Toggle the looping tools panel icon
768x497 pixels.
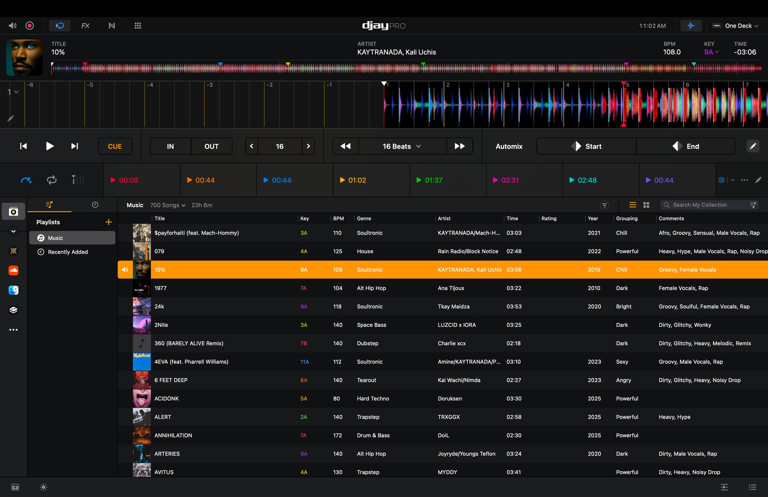pos(60,26)
